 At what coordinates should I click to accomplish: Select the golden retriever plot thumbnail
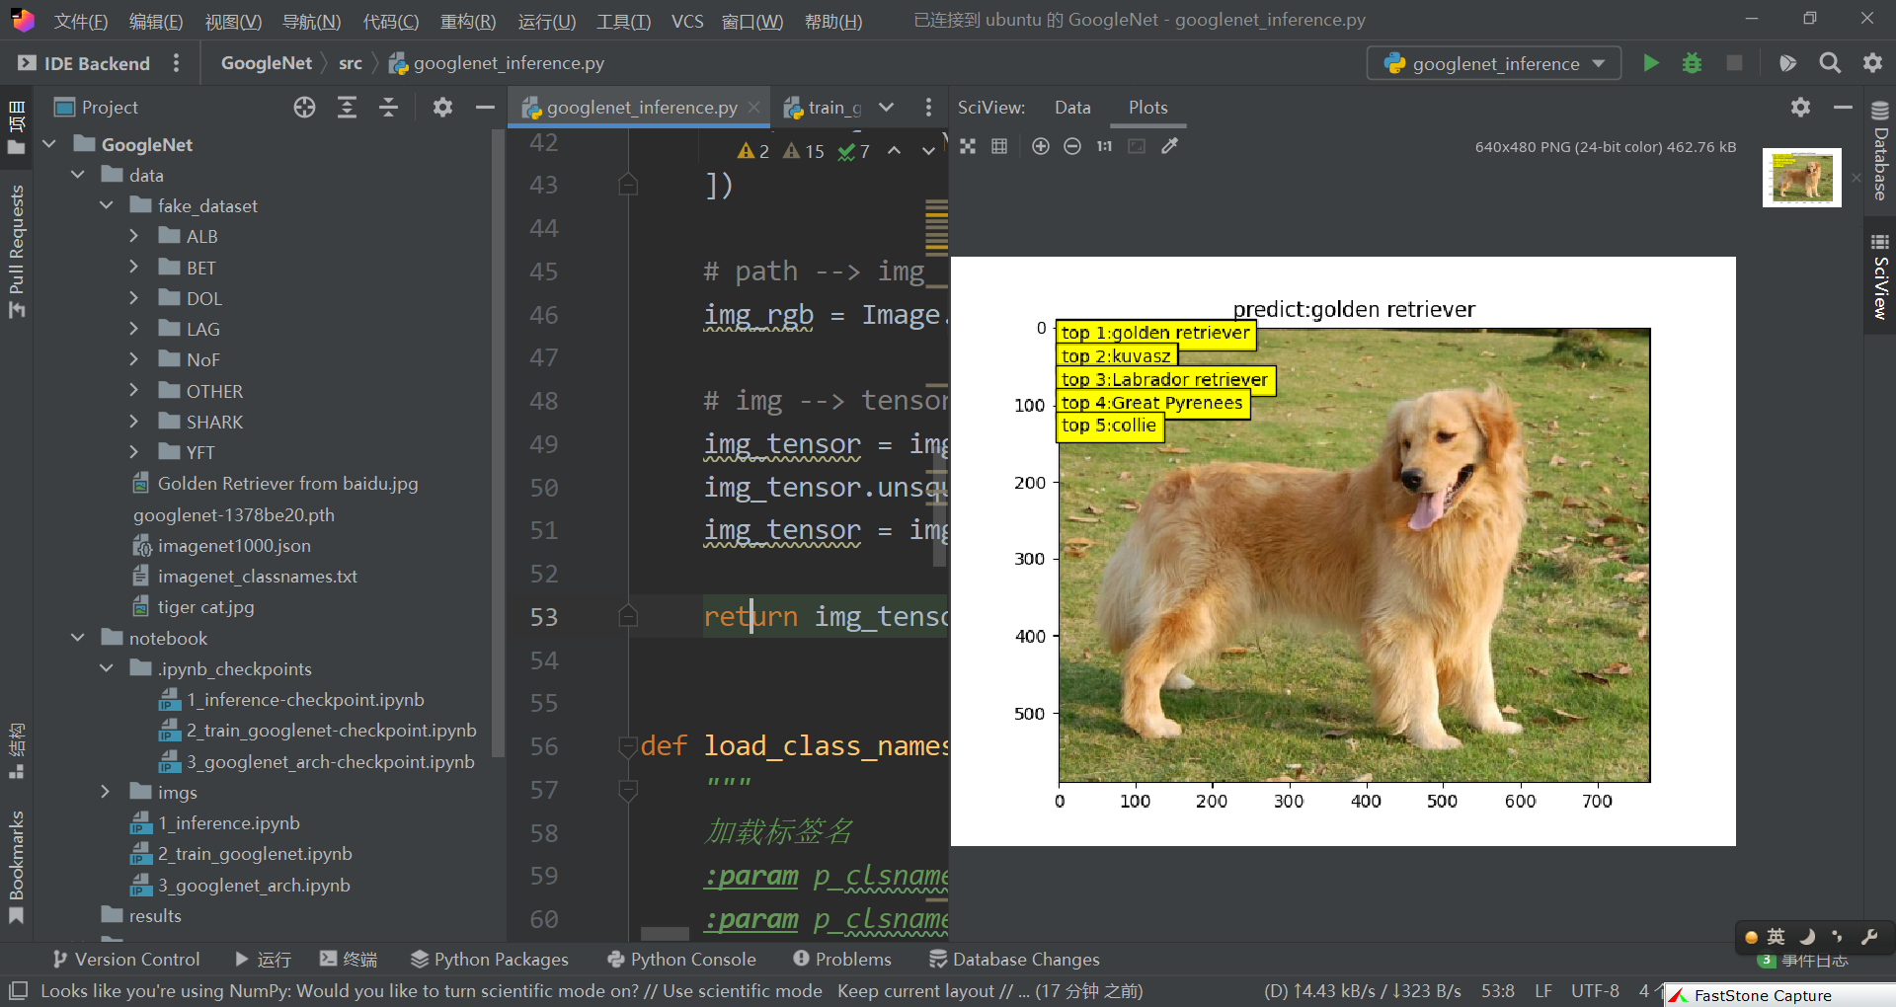(1801, 178)
